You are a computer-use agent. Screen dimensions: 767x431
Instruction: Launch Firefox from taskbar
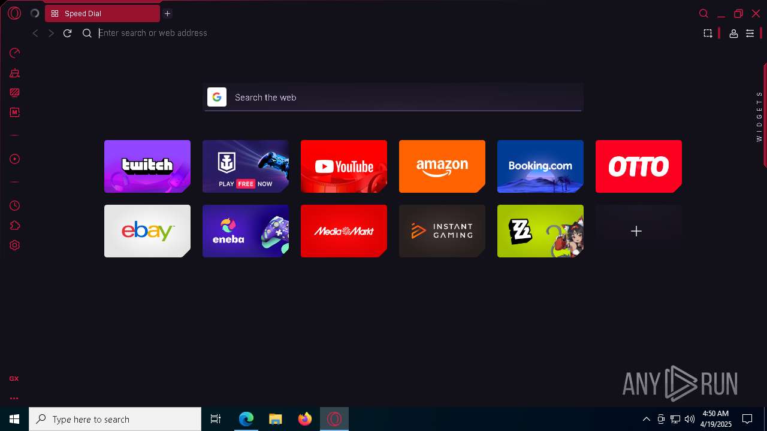click(x=305, y=419)
